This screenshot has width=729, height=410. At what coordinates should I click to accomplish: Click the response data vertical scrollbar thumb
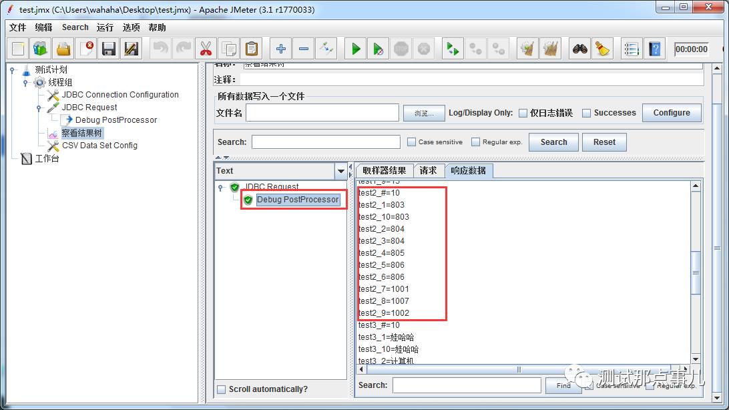tap(696, 272)
